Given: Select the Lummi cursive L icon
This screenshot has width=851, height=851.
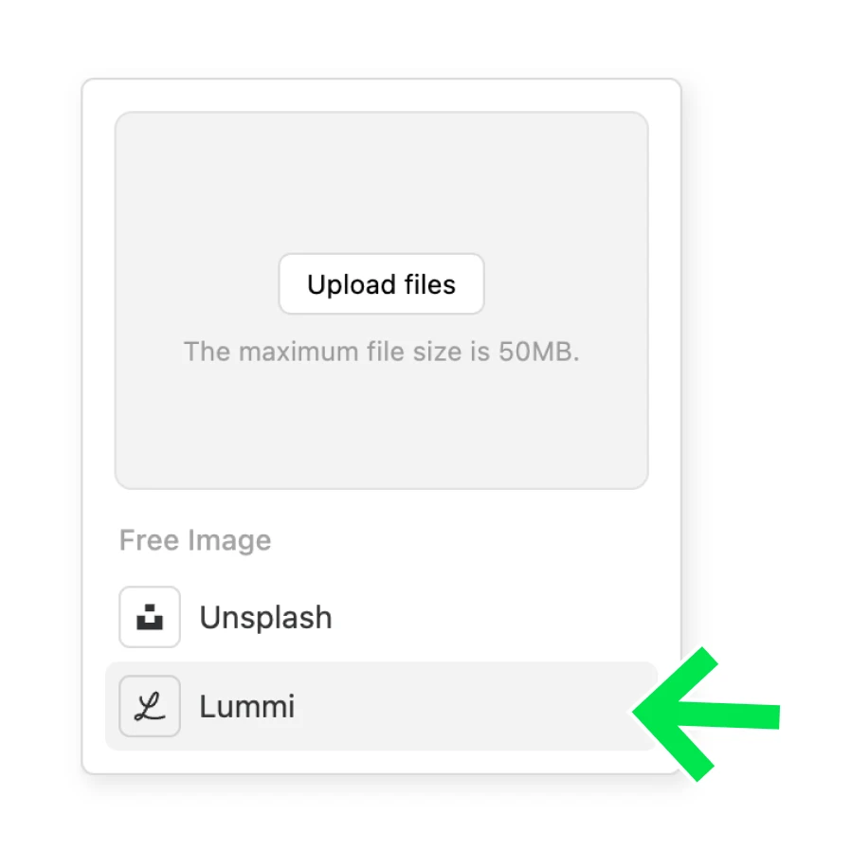Looking at the screenshot, I should point(150,706).
